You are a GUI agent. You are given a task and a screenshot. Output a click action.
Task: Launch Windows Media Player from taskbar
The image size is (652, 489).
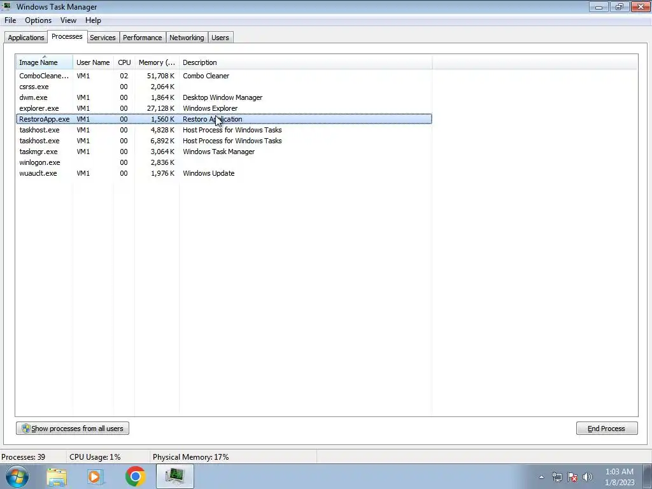tap(96, 476)
